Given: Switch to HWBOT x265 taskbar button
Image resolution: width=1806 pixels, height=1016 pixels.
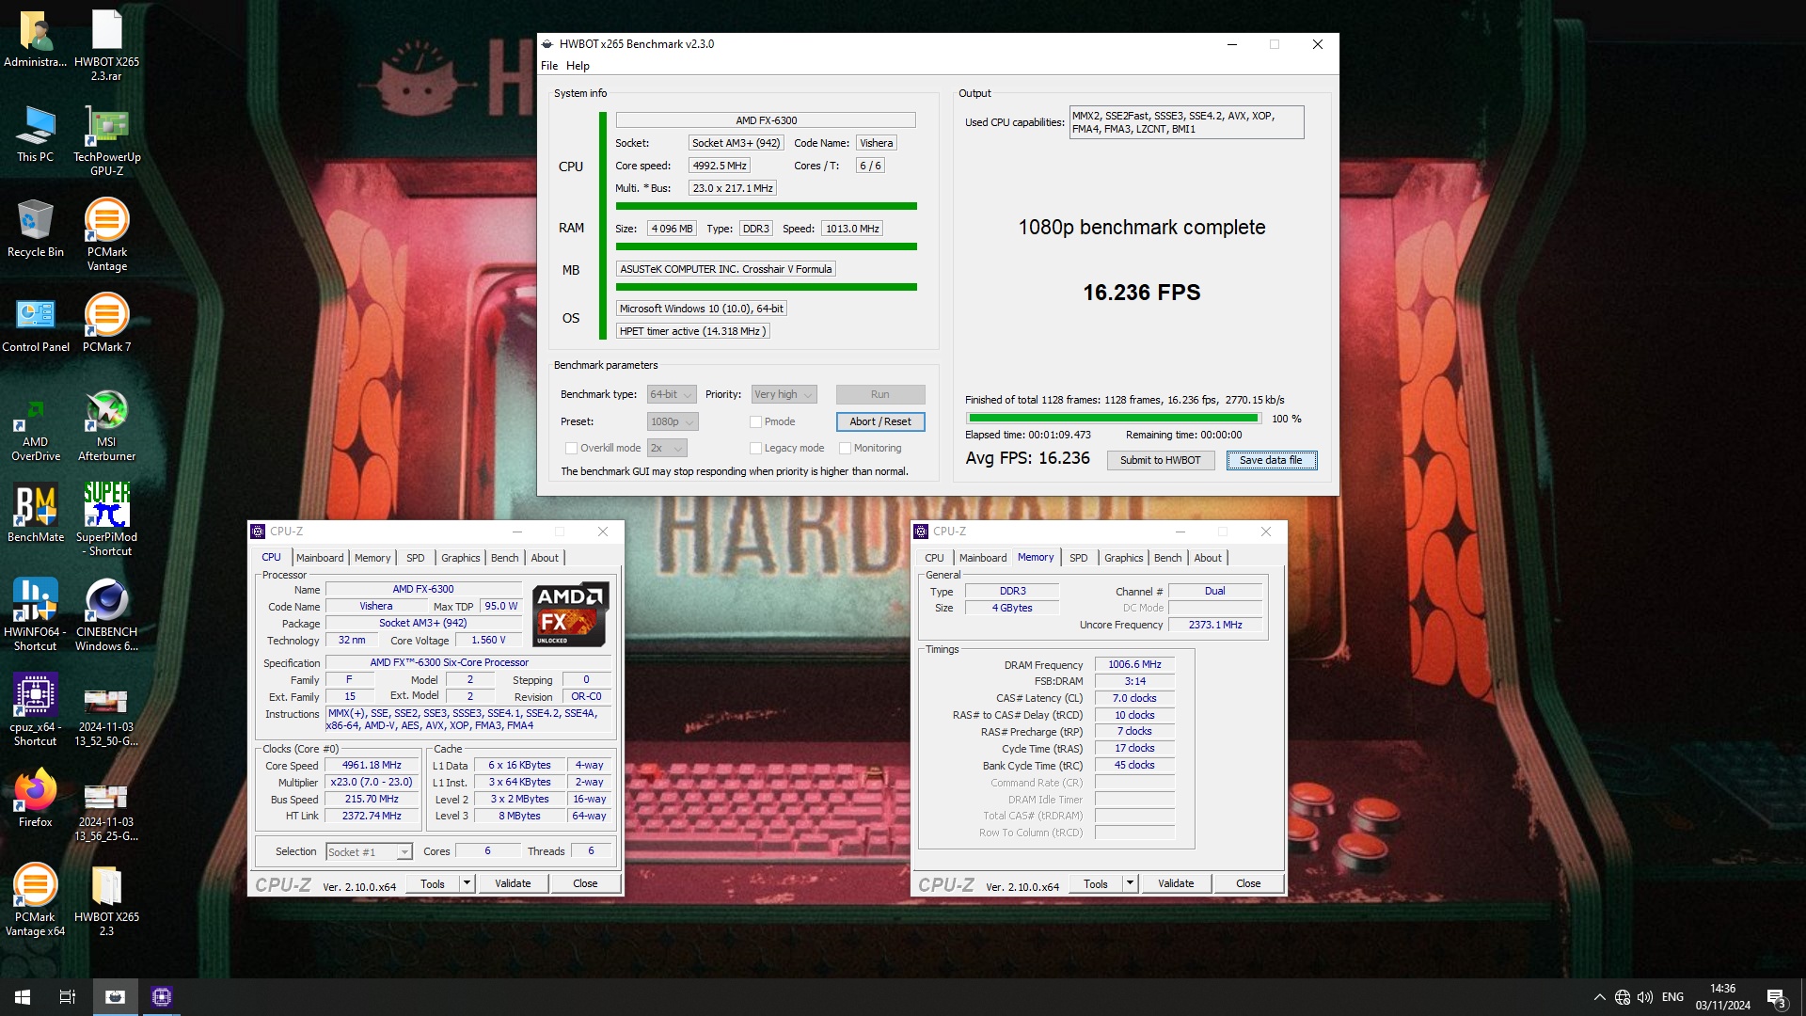Looking at the screenshot, I should pyautogui.click(x=115, y=997).
